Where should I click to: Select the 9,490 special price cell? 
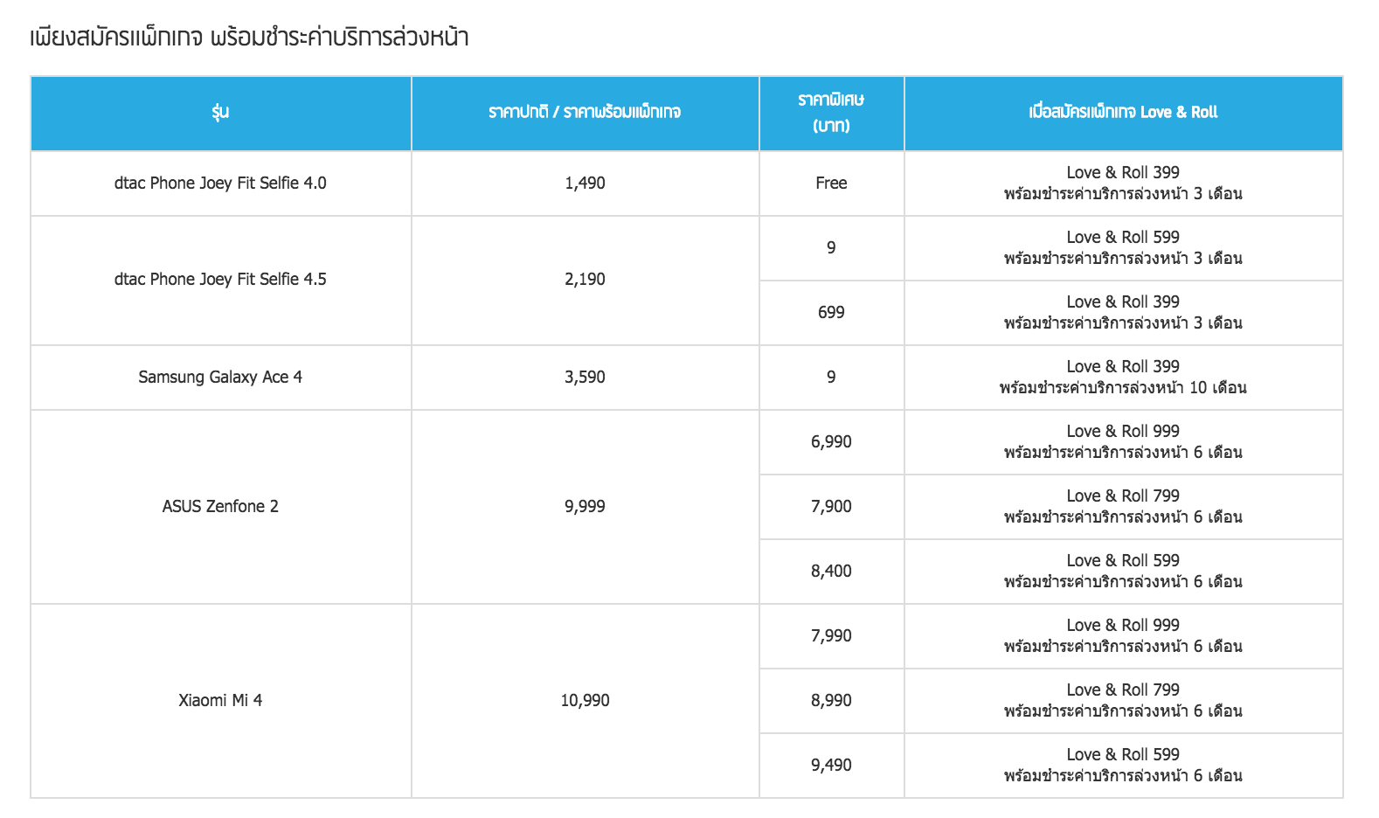click(x=831, y=766)
